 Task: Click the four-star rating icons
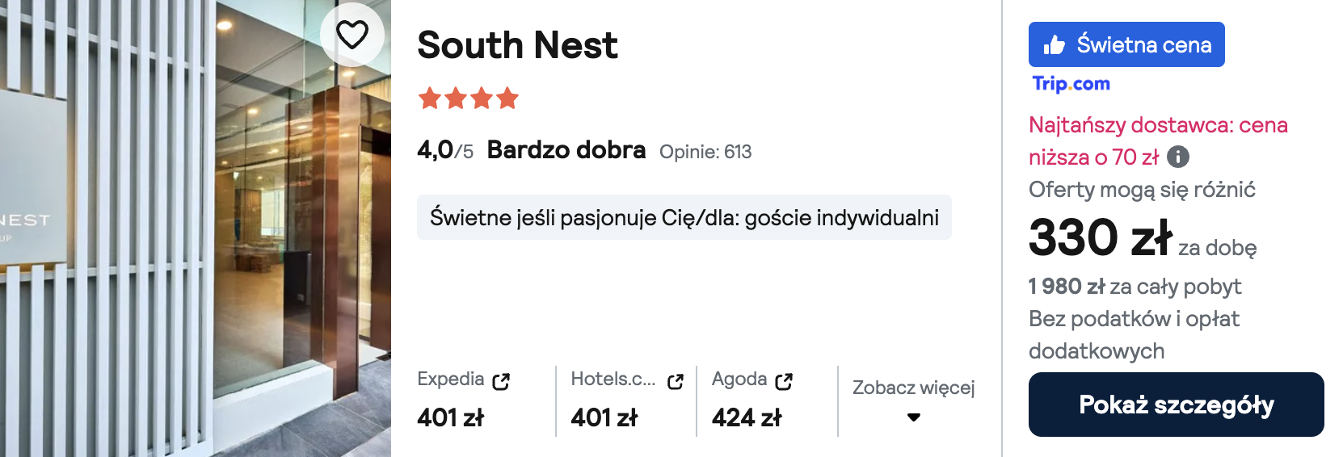[468, 99]
